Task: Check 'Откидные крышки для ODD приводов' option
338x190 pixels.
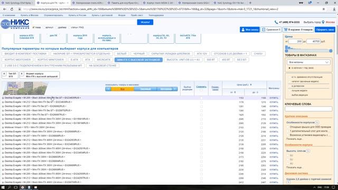Action: 288,127
